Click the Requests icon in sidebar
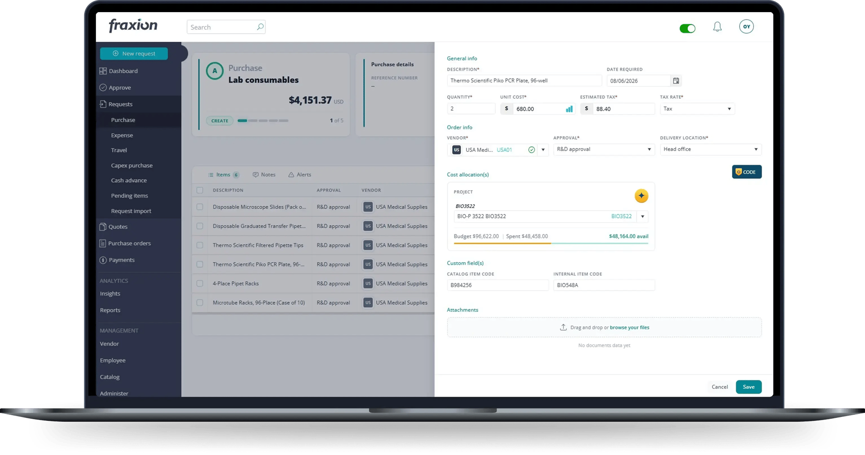This screenshot has width=865, height=455. [103, 104]
